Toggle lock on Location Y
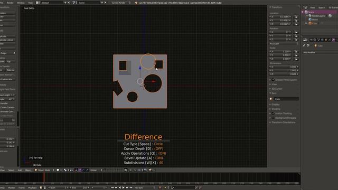The height and width of the screenshot is (190, 338). (x=296, y=21)
